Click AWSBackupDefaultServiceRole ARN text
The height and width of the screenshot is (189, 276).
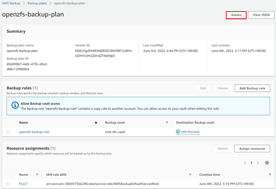[x=102, y=184]
